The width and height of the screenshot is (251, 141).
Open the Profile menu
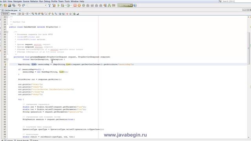click(x=54, y=1)
